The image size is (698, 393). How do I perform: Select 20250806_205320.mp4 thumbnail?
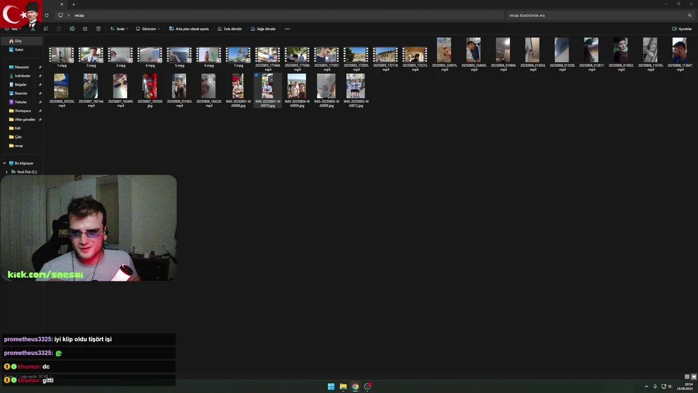(x=61, y=86)
